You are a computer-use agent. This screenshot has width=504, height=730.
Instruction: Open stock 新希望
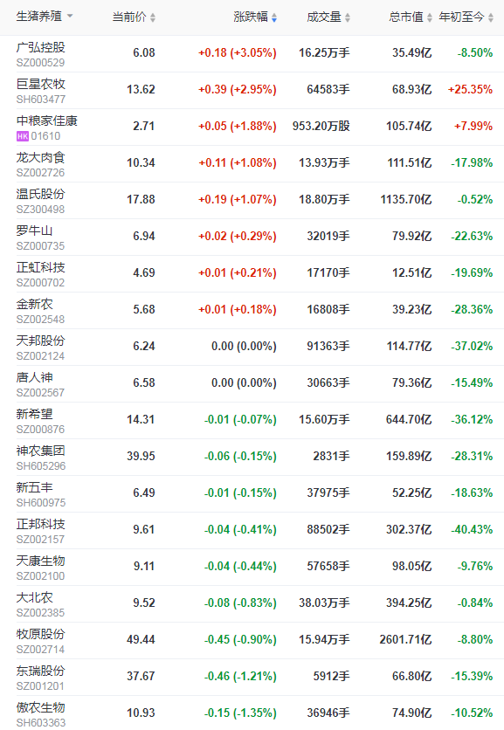coord(34,415)
